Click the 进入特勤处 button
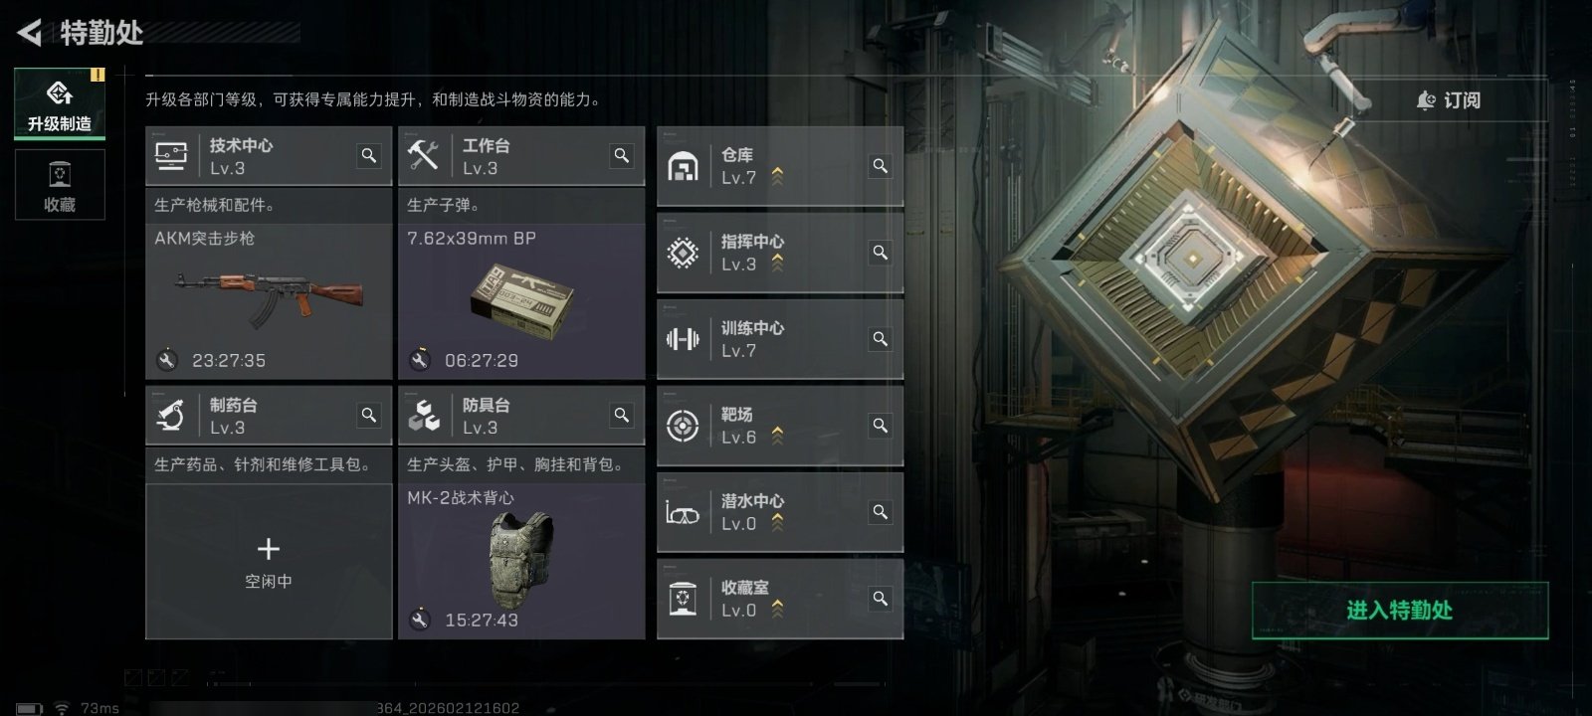The width and height of the screenshot is (1592, 716). click(x=1400, y=611)
